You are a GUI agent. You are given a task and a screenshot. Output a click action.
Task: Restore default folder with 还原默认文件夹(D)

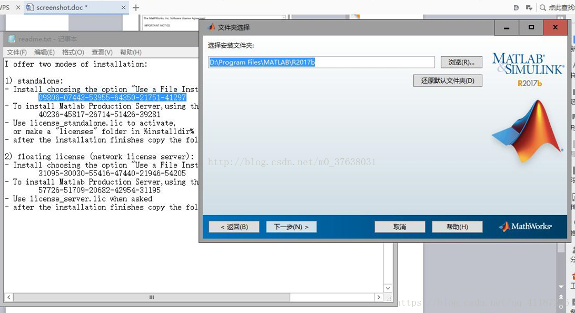point(448,80)
